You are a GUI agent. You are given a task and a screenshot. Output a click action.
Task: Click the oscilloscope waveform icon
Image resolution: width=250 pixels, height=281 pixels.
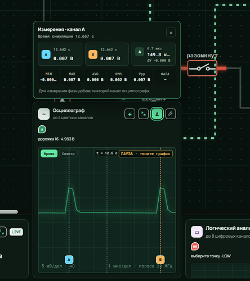click(44, 114)
